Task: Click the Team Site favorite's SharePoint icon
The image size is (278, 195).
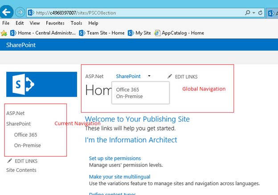Action: point(82,33)
